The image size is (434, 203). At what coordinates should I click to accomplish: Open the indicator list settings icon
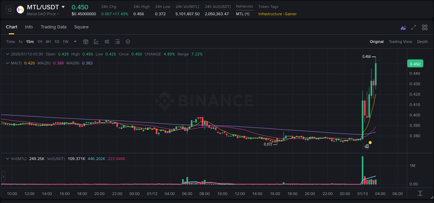(x=117, y=42)
